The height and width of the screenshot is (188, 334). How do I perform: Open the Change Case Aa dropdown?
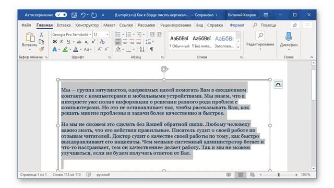[88, 50]
